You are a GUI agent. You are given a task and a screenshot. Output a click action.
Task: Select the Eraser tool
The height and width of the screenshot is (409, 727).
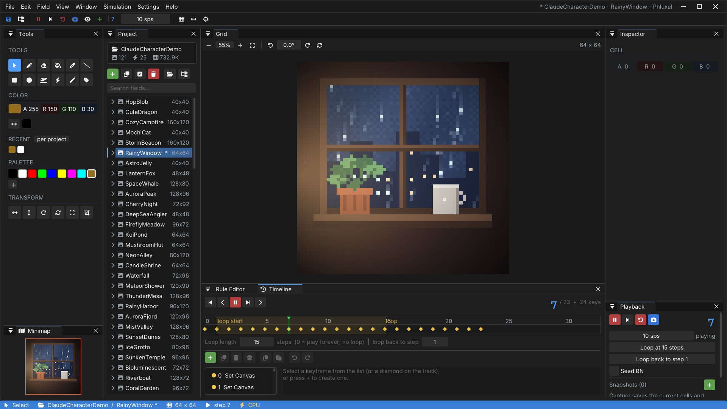click(x=44, y=66)
